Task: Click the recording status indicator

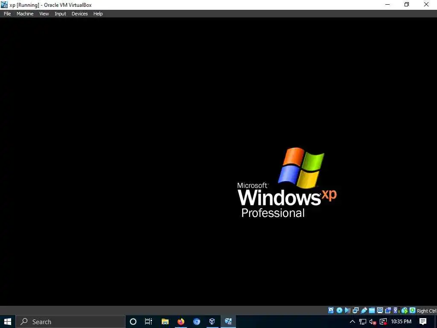Action: 388,310
